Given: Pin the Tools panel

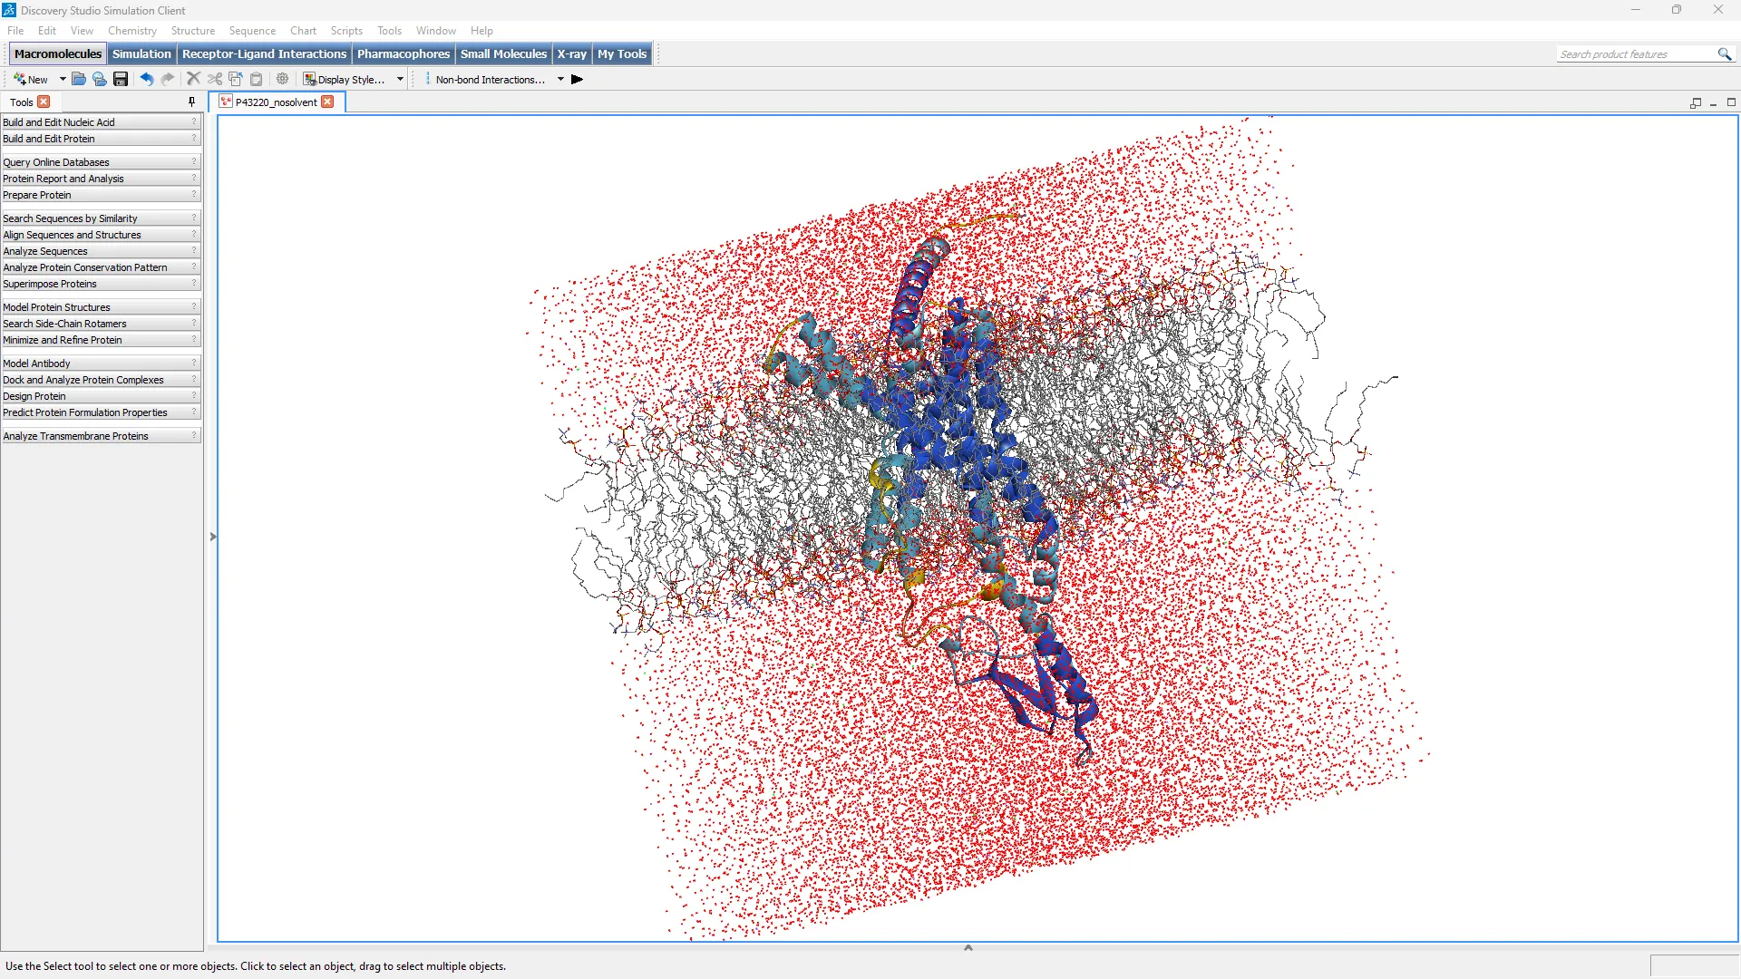Looking at the screenshot, I should point(191,102).
